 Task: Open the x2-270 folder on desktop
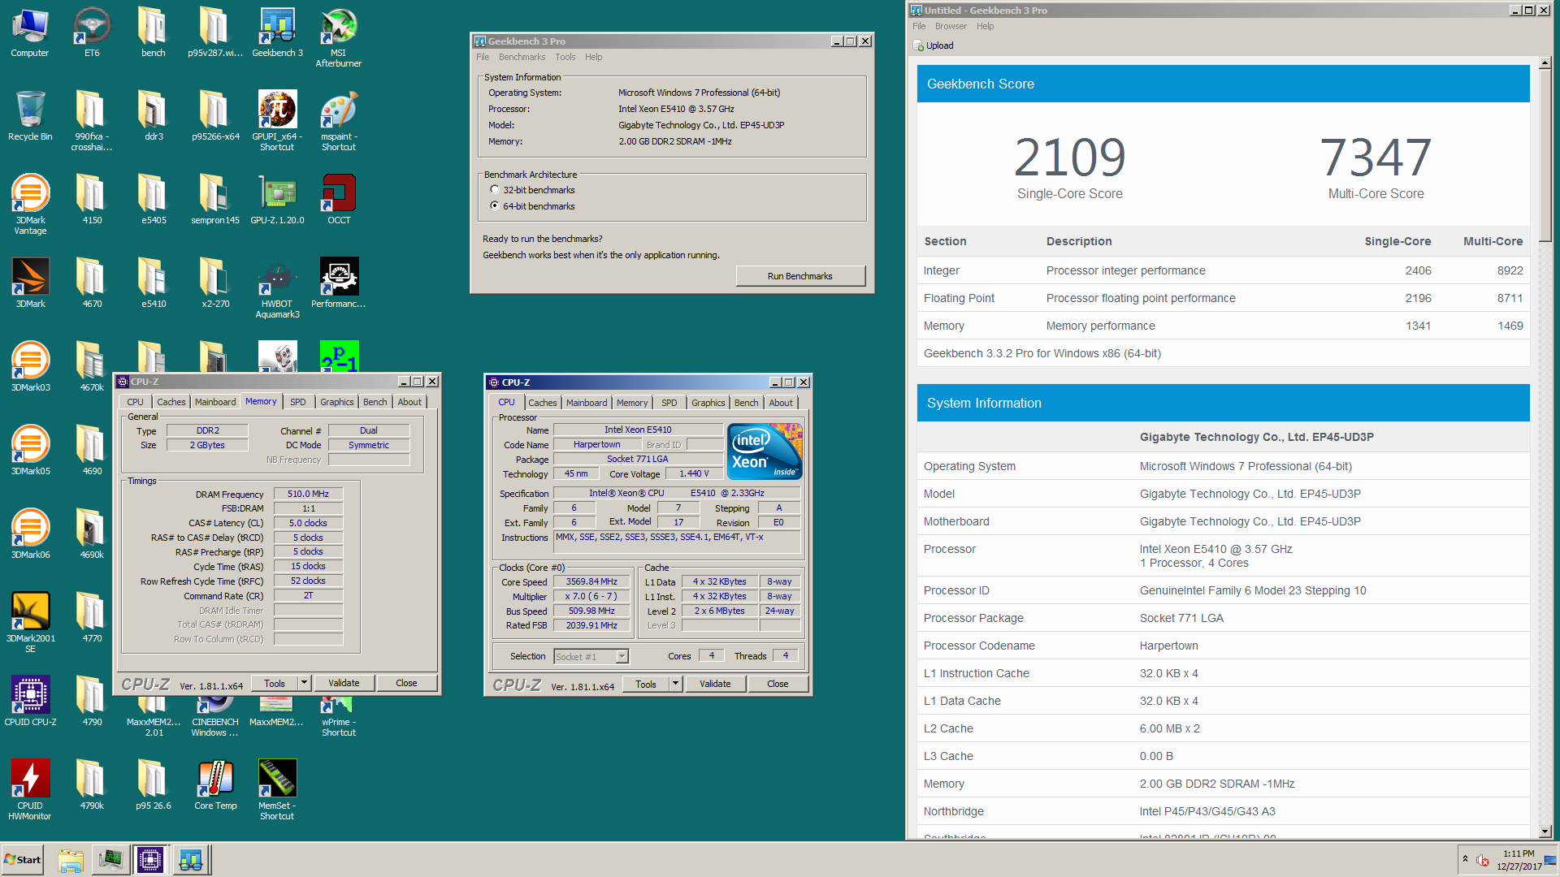pos(215,283)
